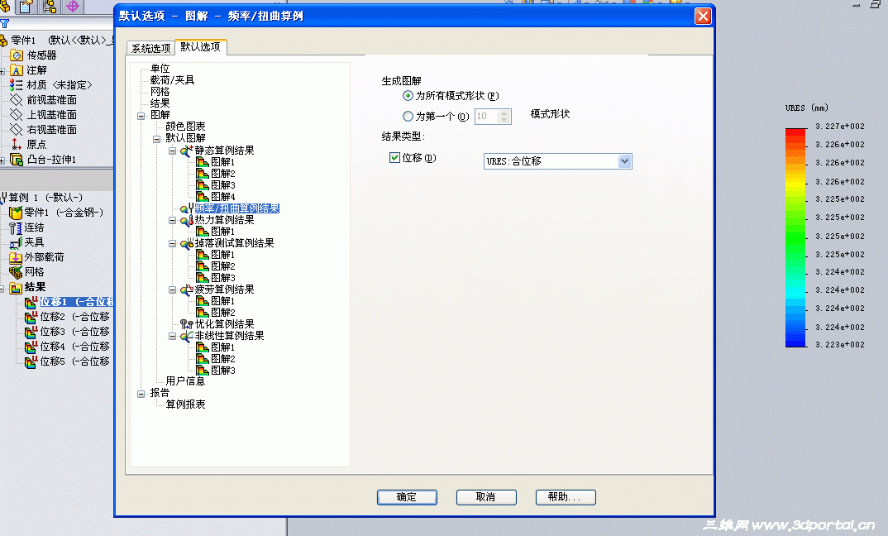Viewport: 888px width, 536px height.
Task: Click the 位移4 plot icon
Action: (x=31, y=347)
